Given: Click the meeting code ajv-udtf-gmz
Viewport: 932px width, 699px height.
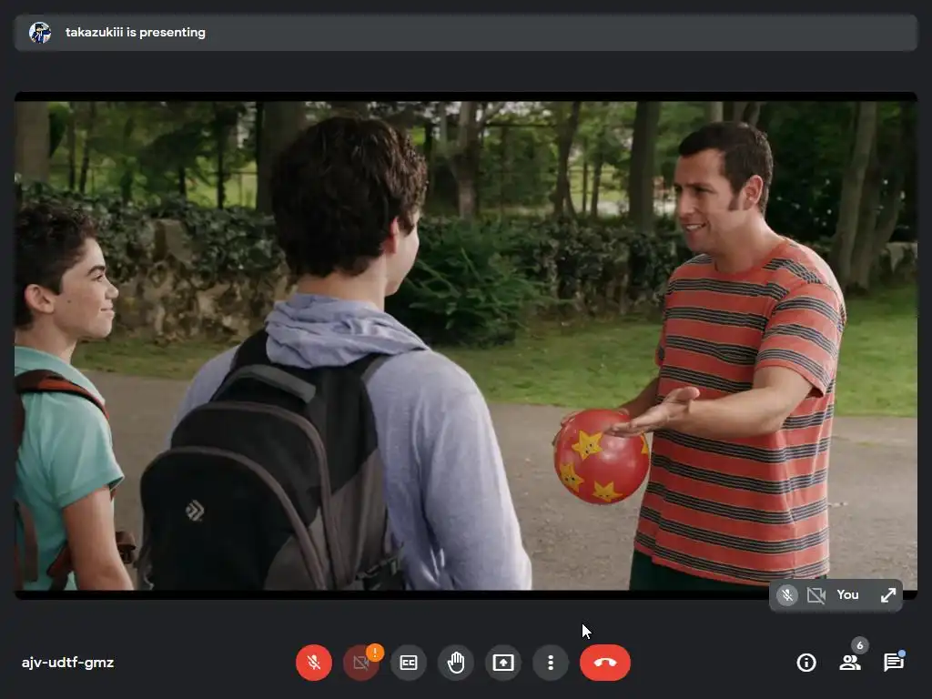Looking at the screenshot, I should click(x=67, y=663).
